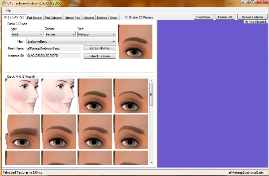Click the Quick Find scroll up arrow
This screenshot has height=176, width=269.
pos(152,81)
